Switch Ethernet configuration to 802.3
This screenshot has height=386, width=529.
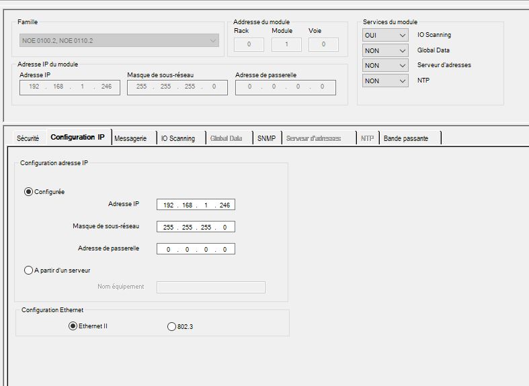pos(171,326)
